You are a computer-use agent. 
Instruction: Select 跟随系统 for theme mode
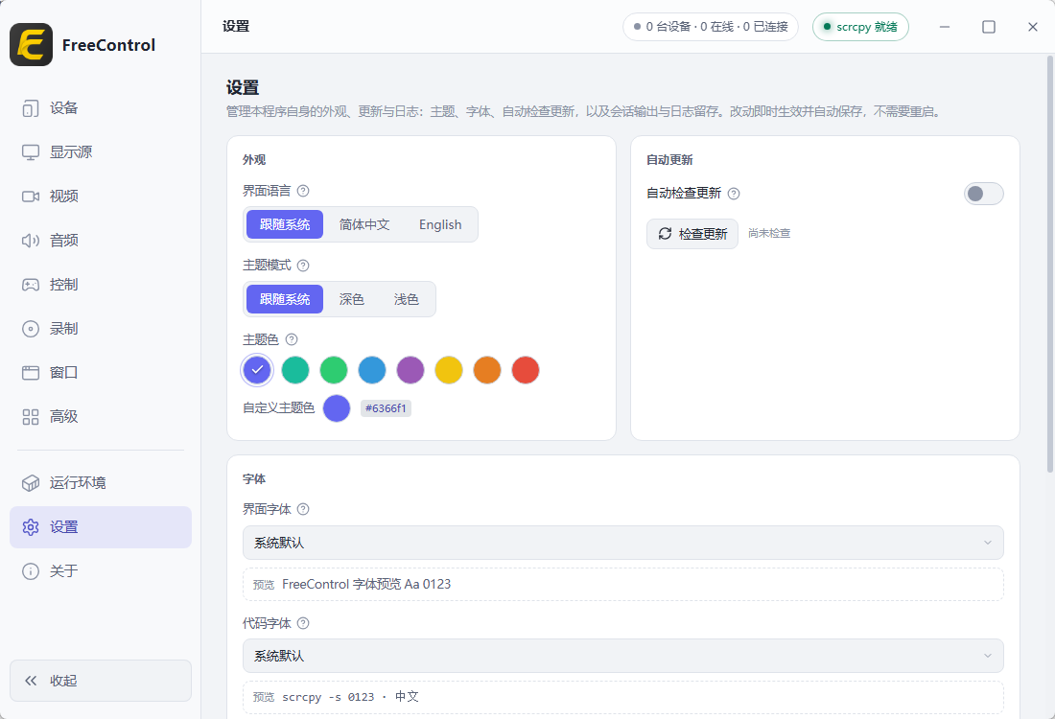[x=285, y=299]
